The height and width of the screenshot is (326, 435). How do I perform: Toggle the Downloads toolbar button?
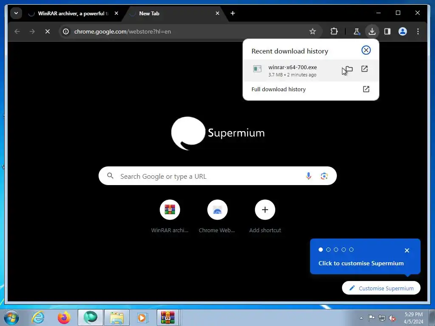point(372,31)
